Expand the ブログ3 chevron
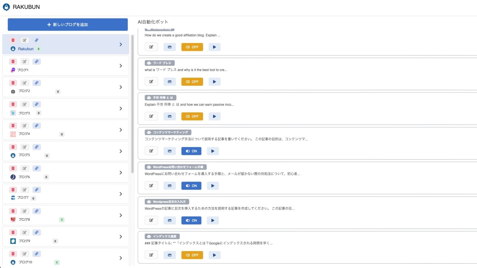The image size is (477, 268). click(x=121, y=109)
